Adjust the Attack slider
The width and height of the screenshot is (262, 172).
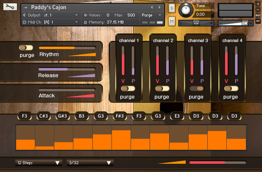tap(67, 90)
